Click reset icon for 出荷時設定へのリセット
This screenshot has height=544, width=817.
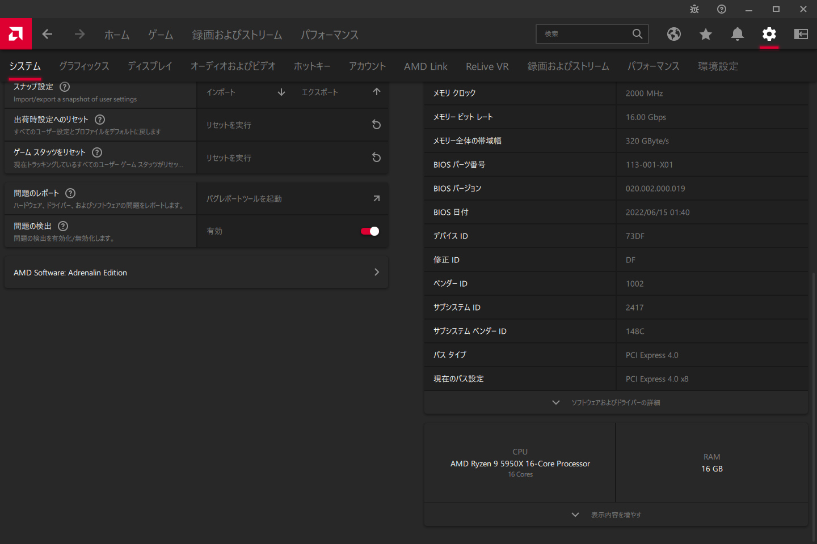(x=376, y=125)
